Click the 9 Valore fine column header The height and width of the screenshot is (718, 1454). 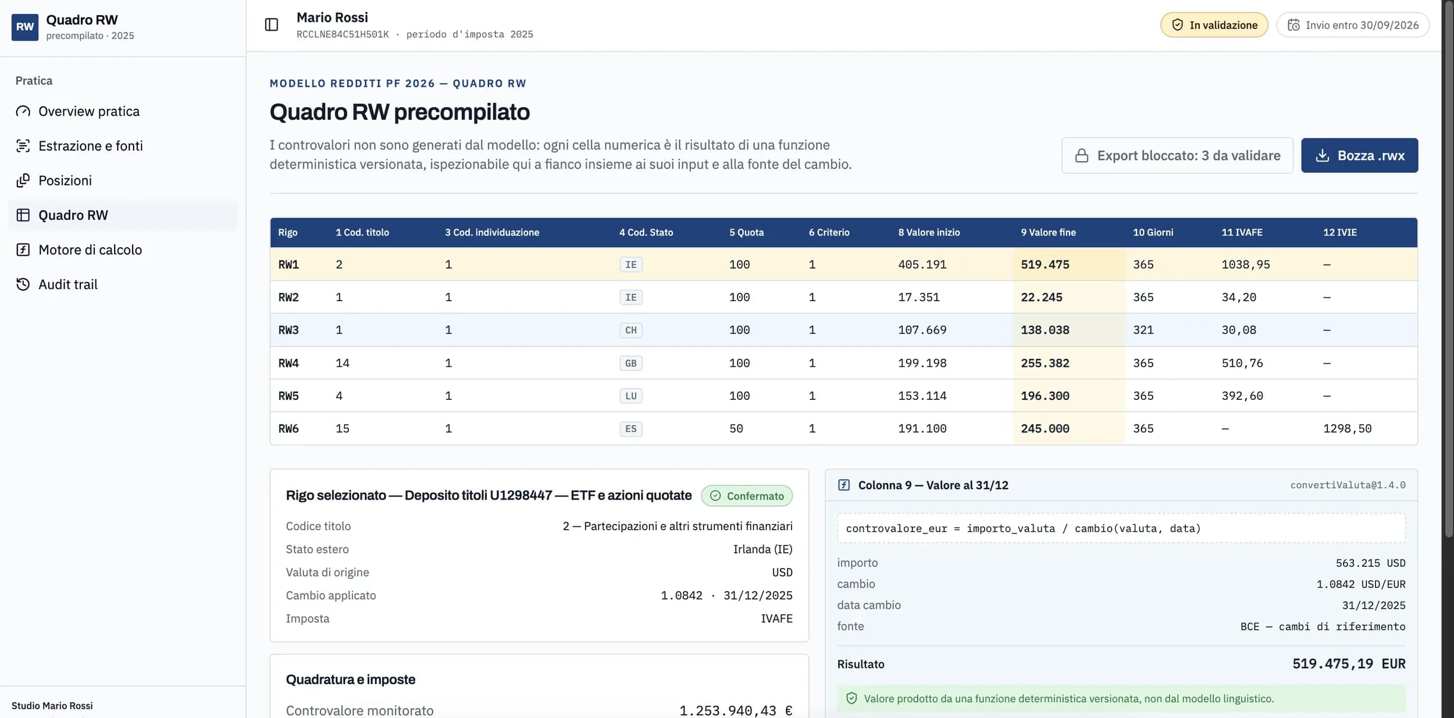pyautogui.click(x=1048, y=233)
